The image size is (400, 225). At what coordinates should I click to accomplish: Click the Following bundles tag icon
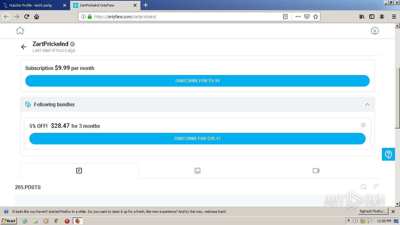[x=28, y=104]
